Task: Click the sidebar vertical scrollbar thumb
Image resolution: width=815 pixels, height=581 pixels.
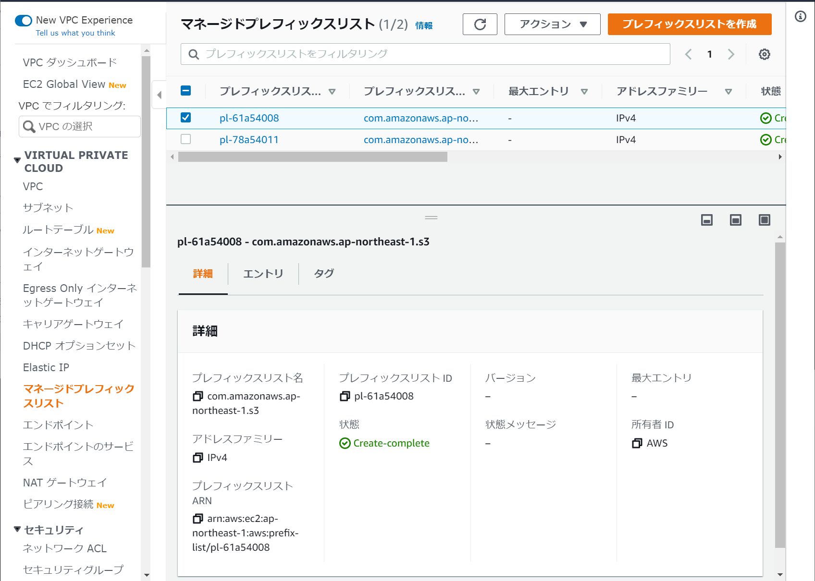Action: (x=146, y=162)
